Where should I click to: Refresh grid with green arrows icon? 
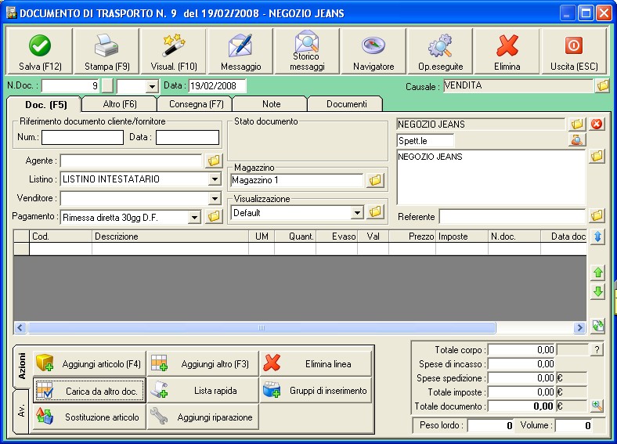click(x=597, y=326)
